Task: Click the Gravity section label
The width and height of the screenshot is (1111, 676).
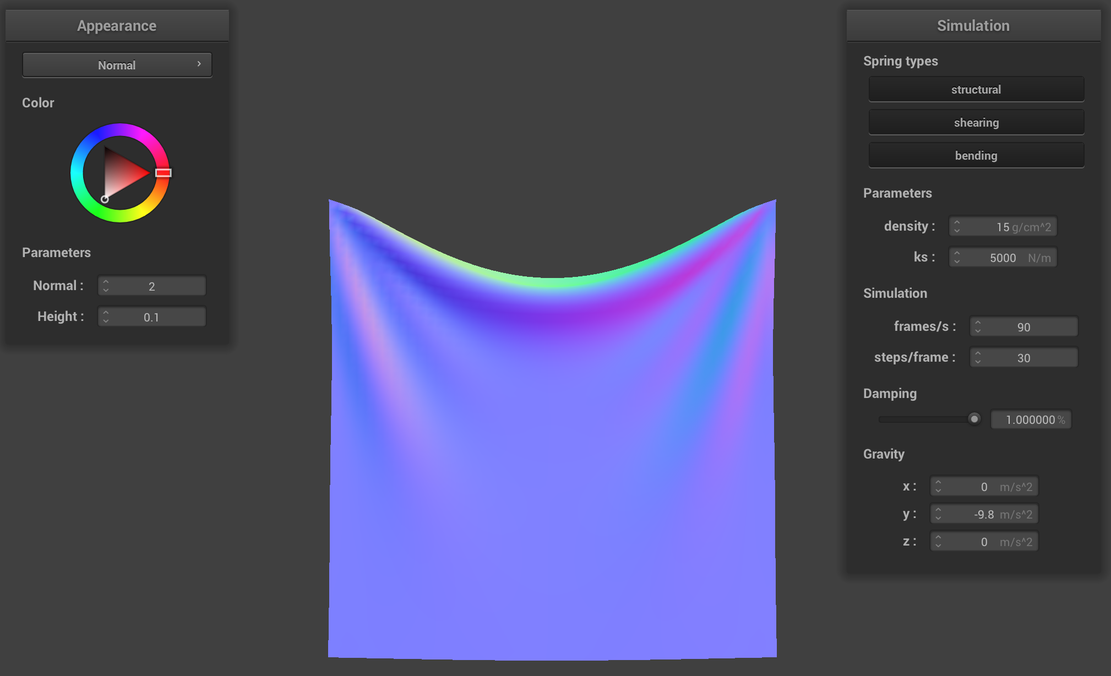Action: [884, 454]
